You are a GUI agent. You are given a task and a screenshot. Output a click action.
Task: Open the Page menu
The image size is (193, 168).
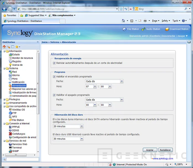coord(156,21)
